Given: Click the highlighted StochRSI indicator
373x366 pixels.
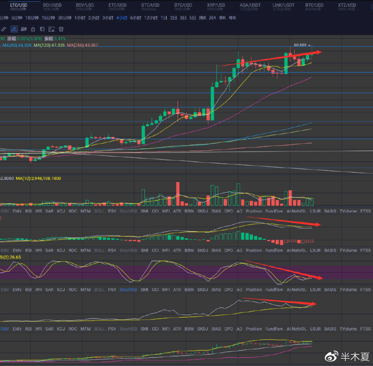Looking at the screenshot, I should tap(128, 290).
